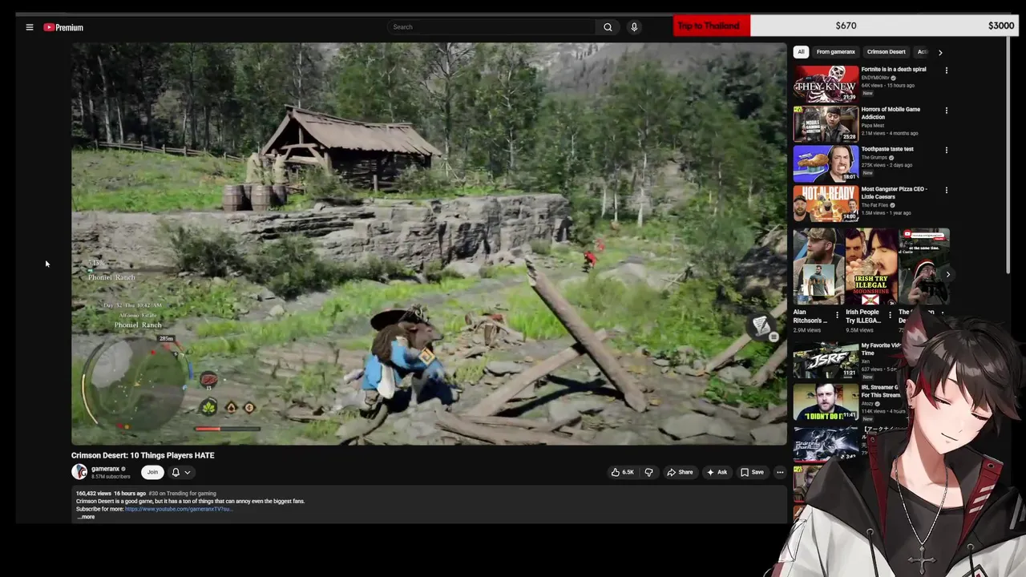The height and width of the screenshot is (577, 1026).
Task: Show more filter chips with right arrow
Action: coord(940,52)
